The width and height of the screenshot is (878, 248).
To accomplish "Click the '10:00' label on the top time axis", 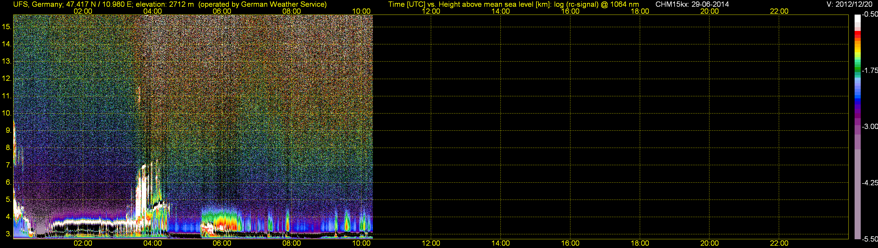I will (361, 11).
